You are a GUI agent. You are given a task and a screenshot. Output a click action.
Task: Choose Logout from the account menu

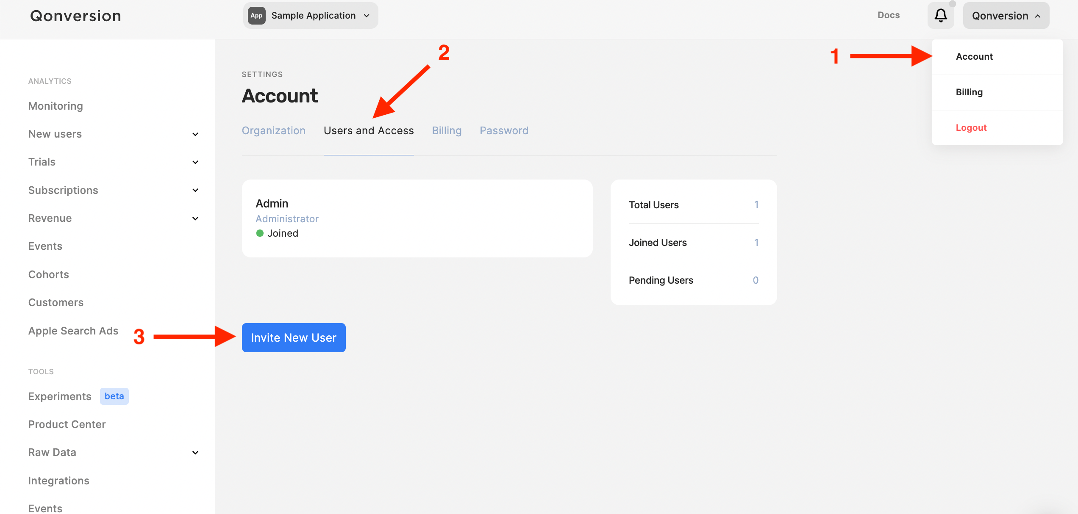pos(971,128)
